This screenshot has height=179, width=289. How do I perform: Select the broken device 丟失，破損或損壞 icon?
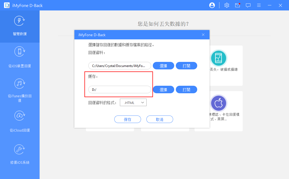pyautogui.click(x=218, y=58)
